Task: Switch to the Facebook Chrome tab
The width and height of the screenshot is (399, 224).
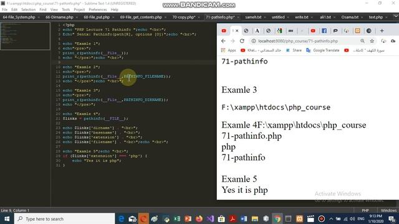Action: pyautogui.click(x=324, y=30)
